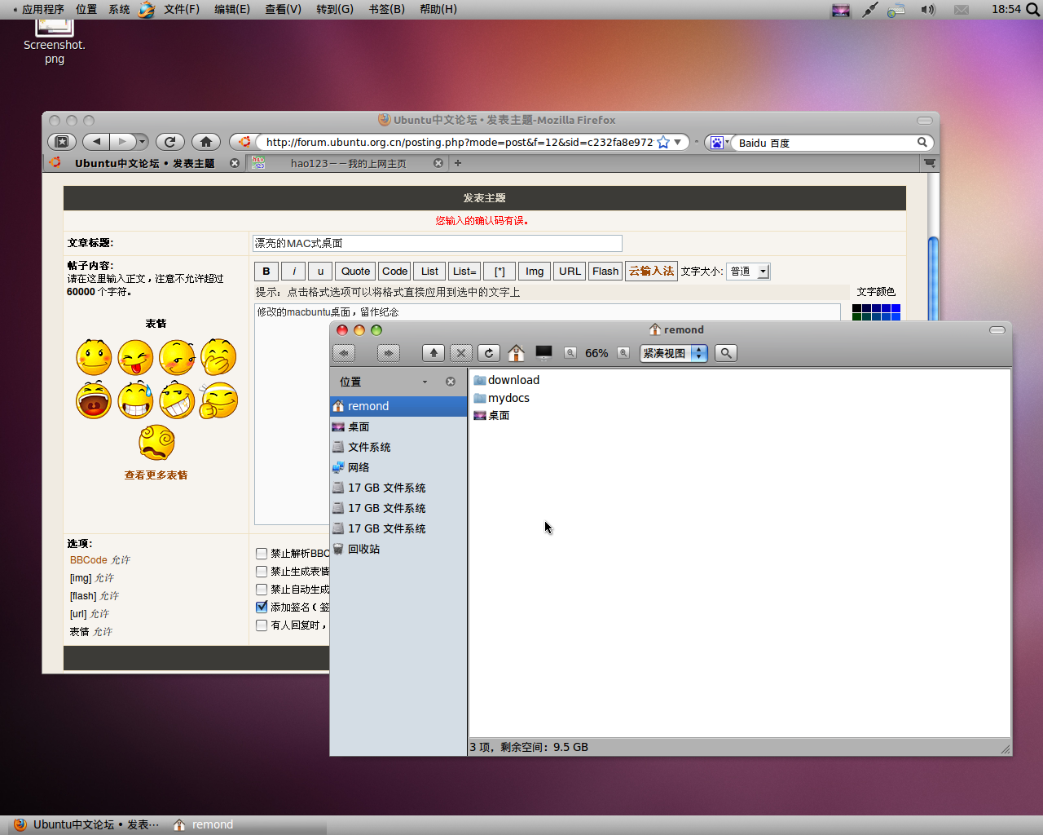Open the 文件(F) menu
The image size is (1043, 835).
(181, 9)
